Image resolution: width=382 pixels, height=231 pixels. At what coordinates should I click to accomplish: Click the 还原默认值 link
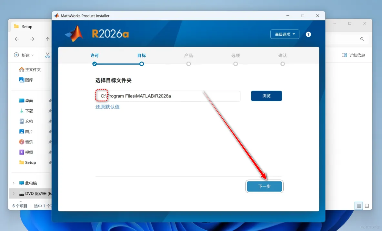[107, 107]
